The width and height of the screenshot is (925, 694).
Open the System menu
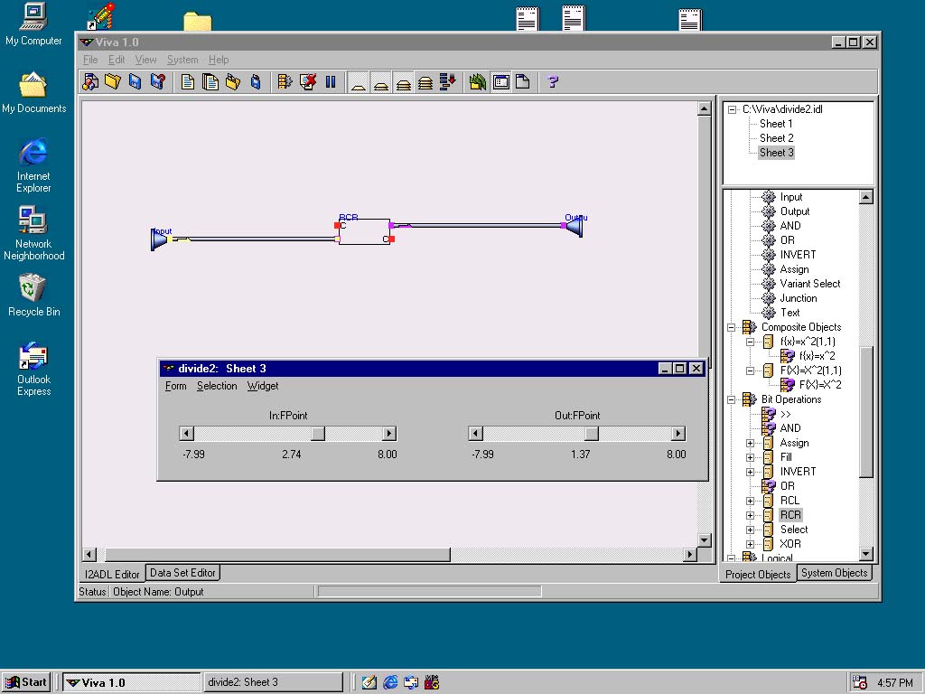(182, 60)
